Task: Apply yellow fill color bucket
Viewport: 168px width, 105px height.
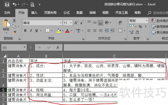Action: [59, 31]
